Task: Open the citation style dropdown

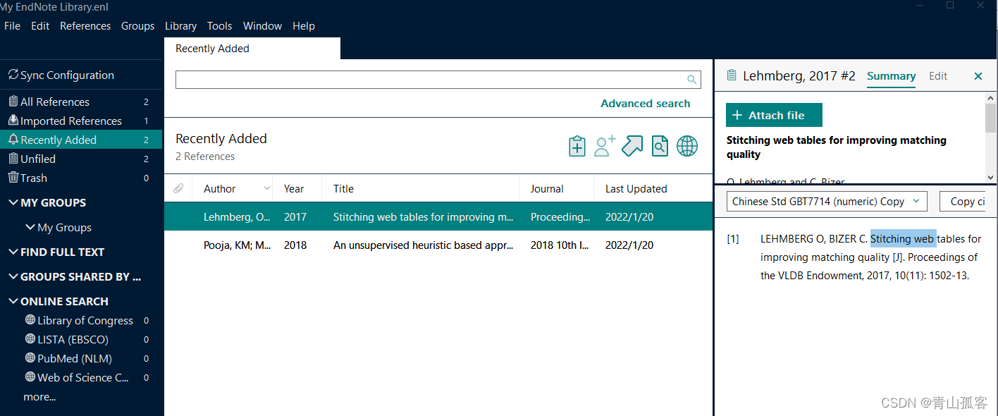Action: click(826, 202)
